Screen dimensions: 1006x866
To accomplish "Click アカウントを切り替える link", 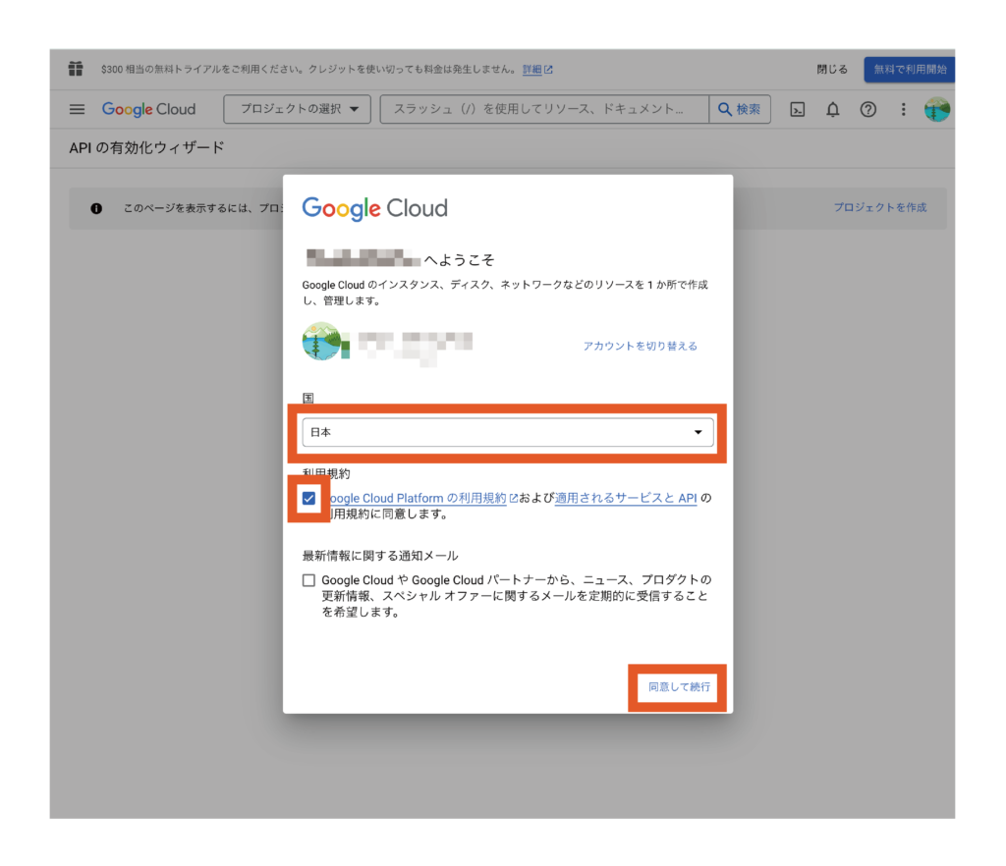I will click(640, 347).
